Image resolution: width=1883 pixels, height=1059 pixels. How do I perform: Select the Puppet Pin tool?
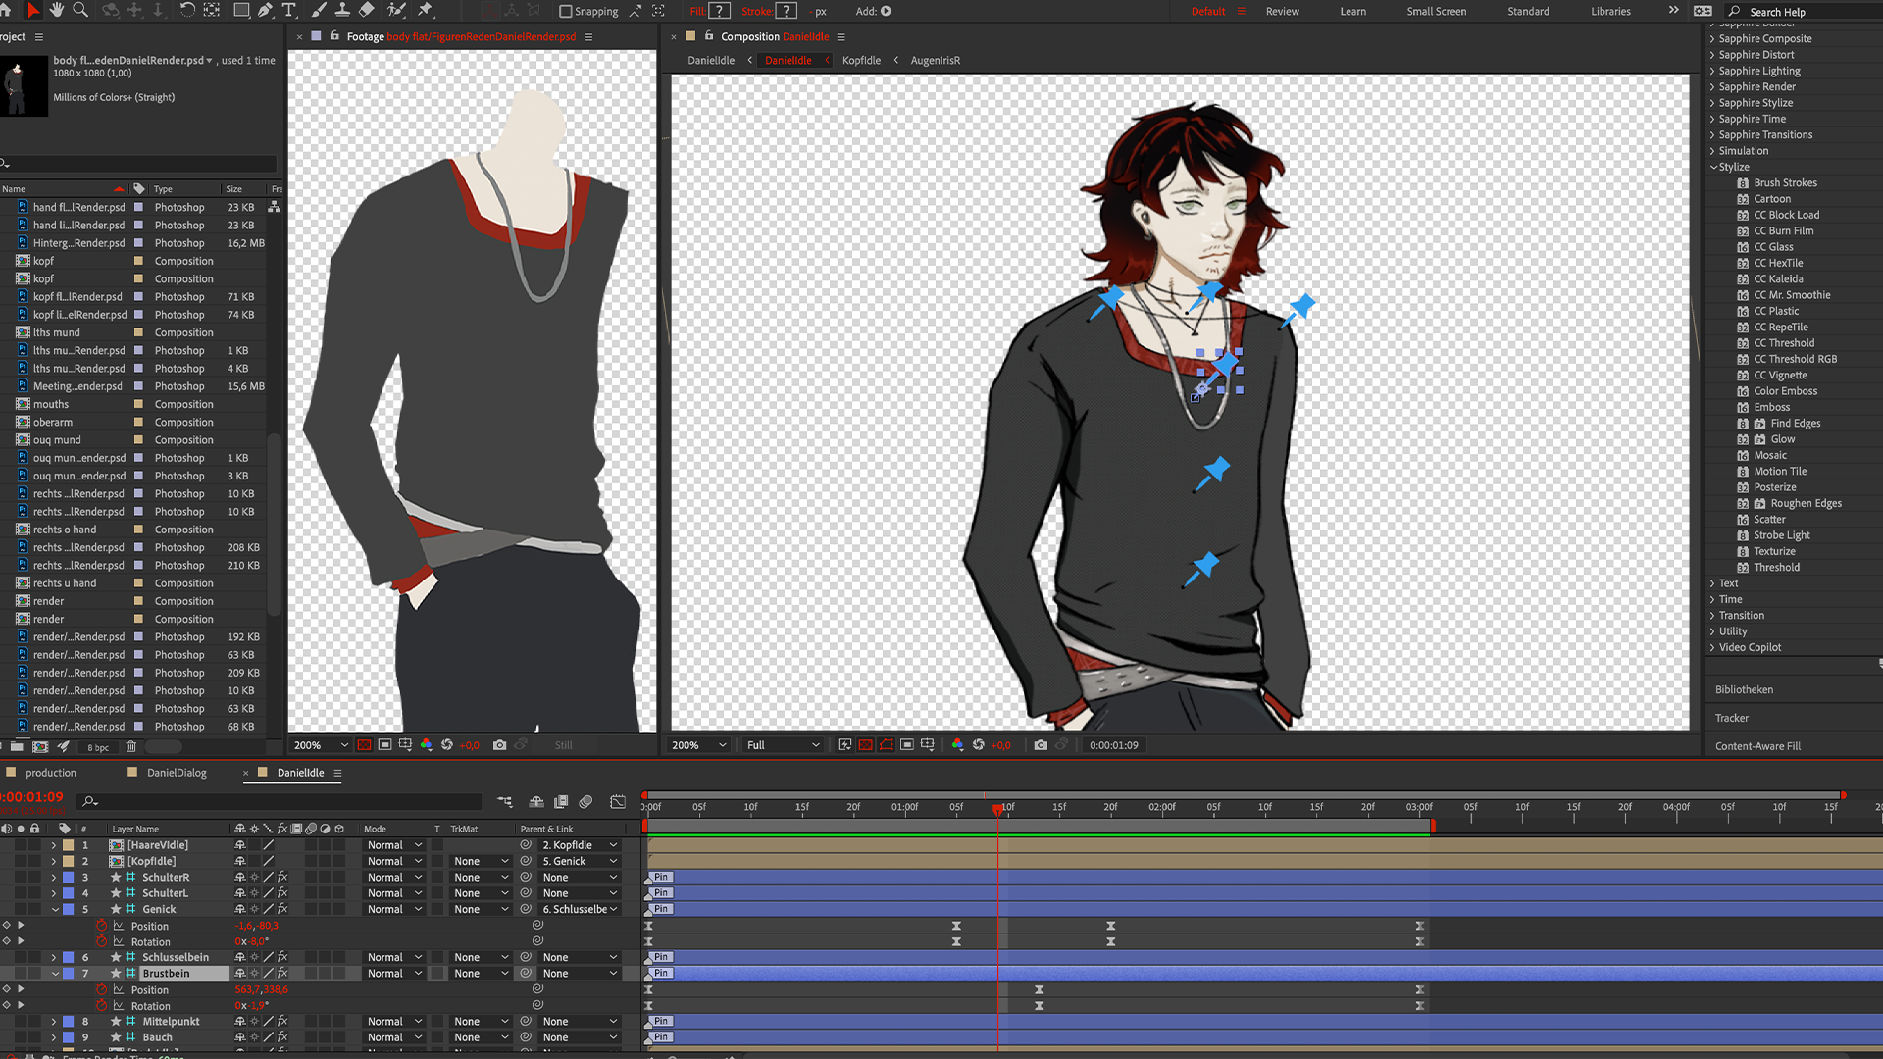(426, 10)
